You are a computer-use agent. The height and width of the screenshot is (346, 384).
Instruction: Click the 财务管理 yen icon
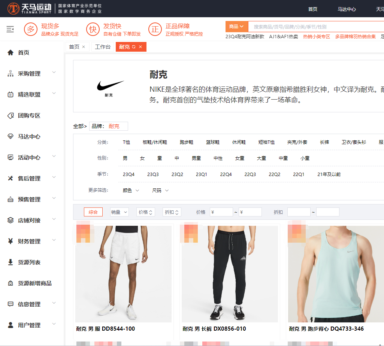coord(10,242)
